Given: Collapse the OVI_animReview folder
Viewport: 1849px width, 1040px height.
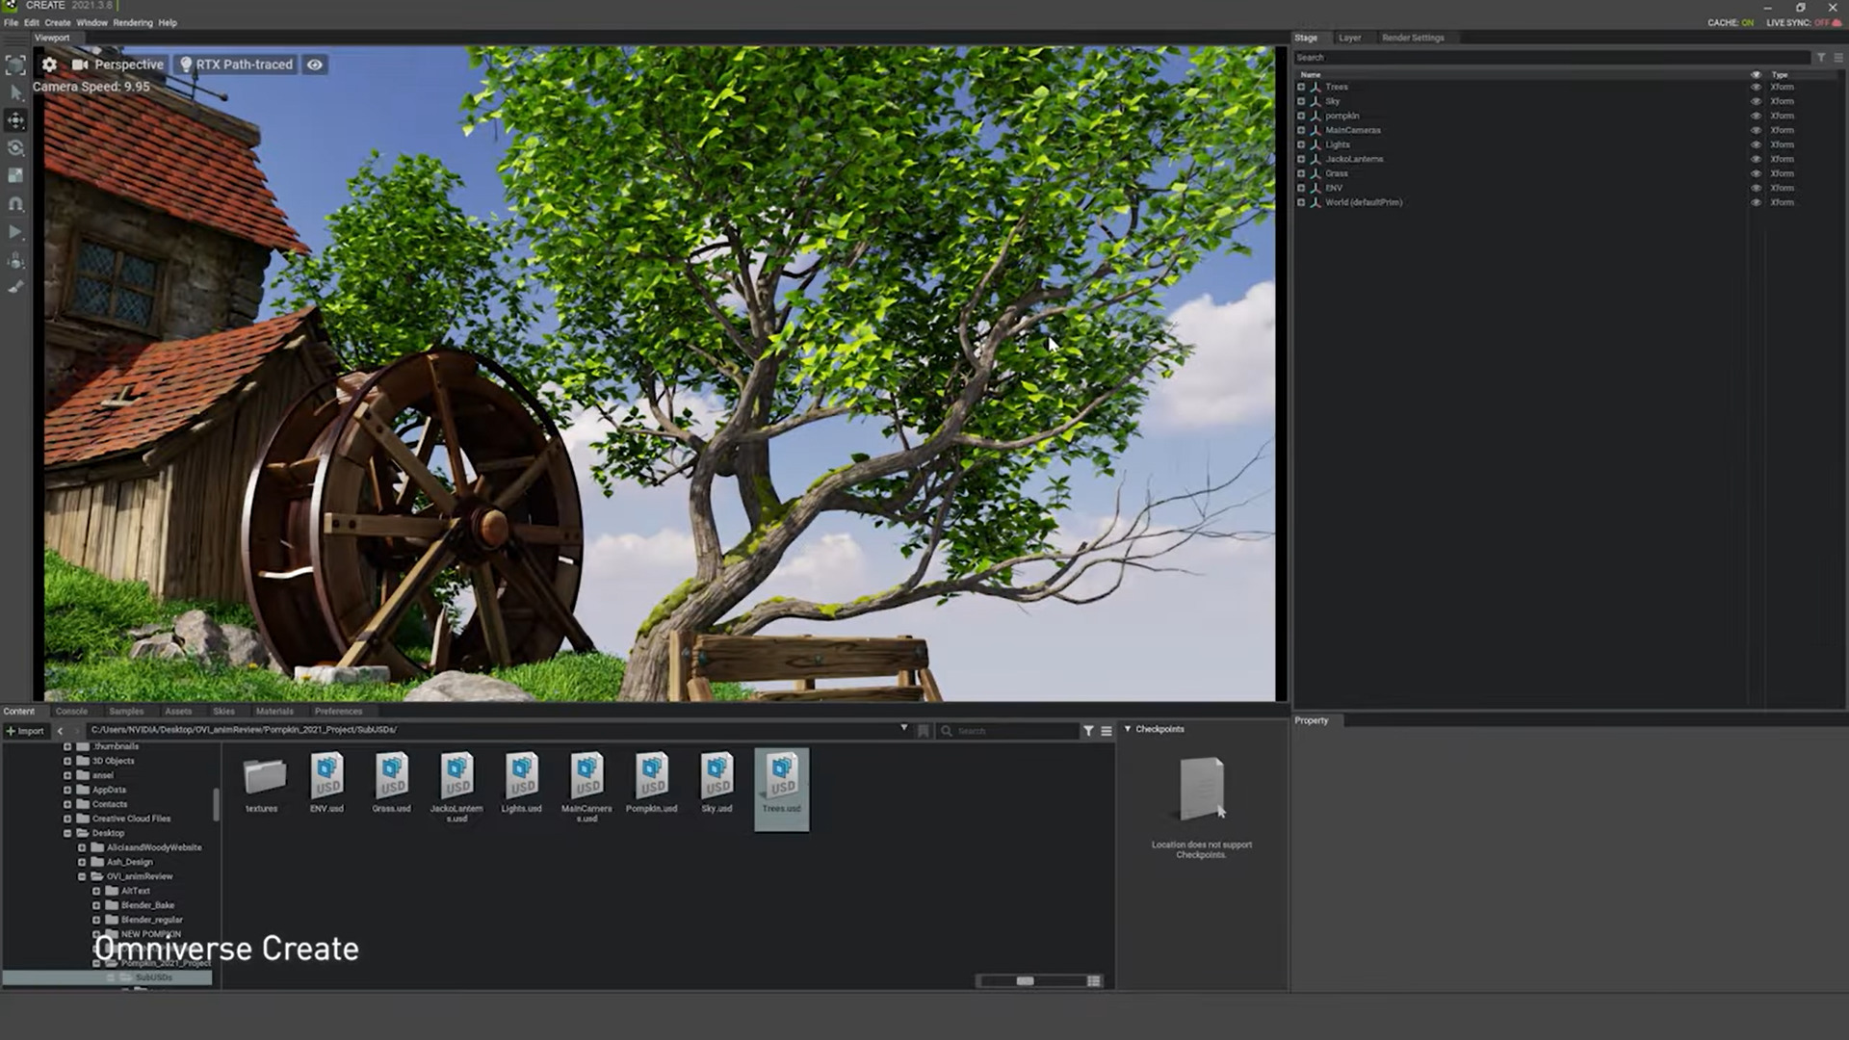Looking at the screenshot, I should [83, 876].
